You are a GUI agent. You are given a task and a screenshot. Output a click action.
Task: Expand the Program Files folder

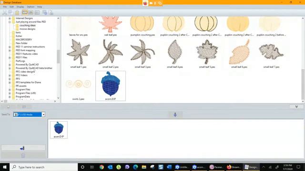(x=10, y=90)
